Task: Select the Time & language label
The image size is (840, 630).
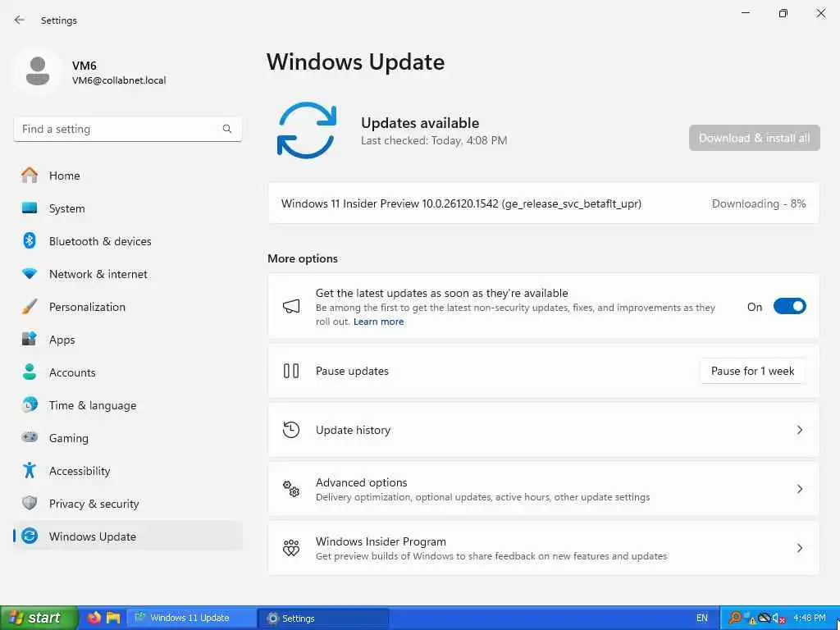Action: (93, 405)
